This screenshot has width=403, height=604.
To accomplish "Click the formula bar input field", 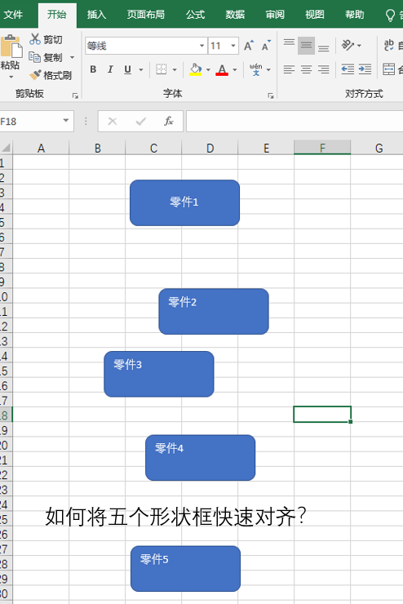I will point(294,121).
